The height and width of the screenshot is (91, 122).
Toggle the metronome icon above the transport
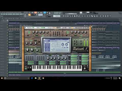pos(30,13)
